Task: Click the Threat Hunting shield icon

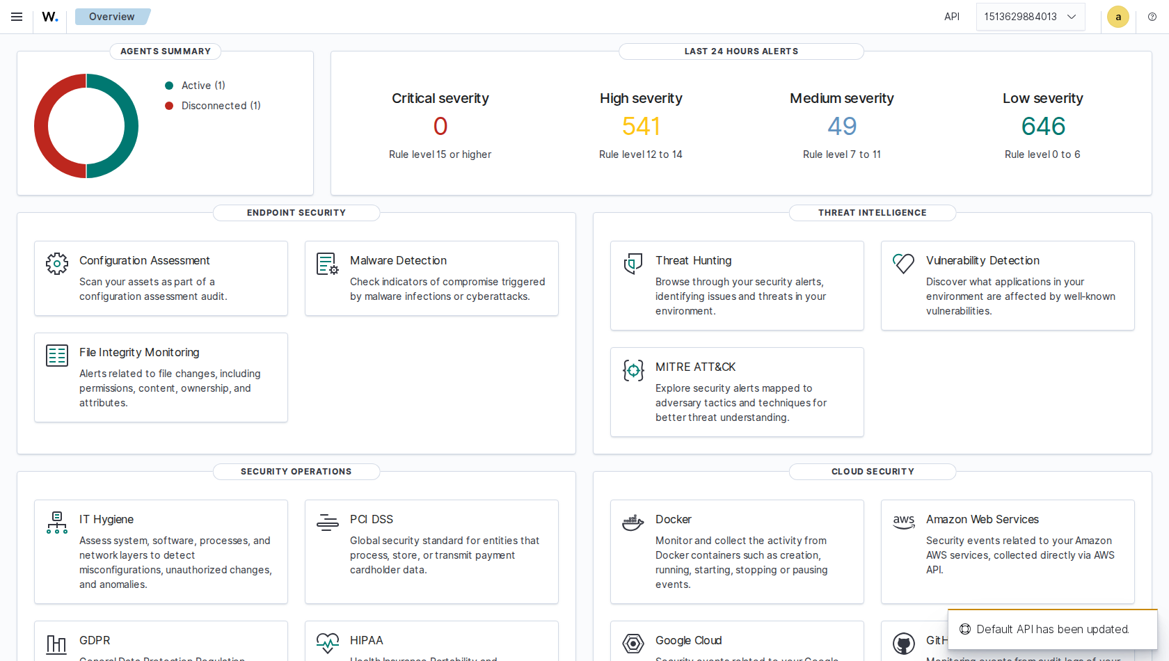Action: coord(633,264)
